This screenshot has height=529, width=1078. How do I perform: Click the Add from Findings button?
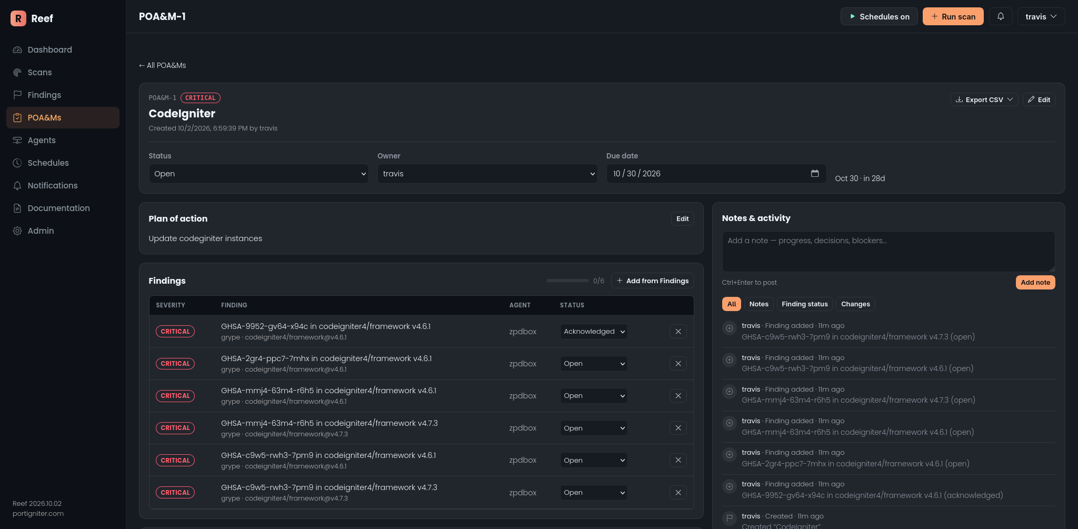click(x=652, y=281)
